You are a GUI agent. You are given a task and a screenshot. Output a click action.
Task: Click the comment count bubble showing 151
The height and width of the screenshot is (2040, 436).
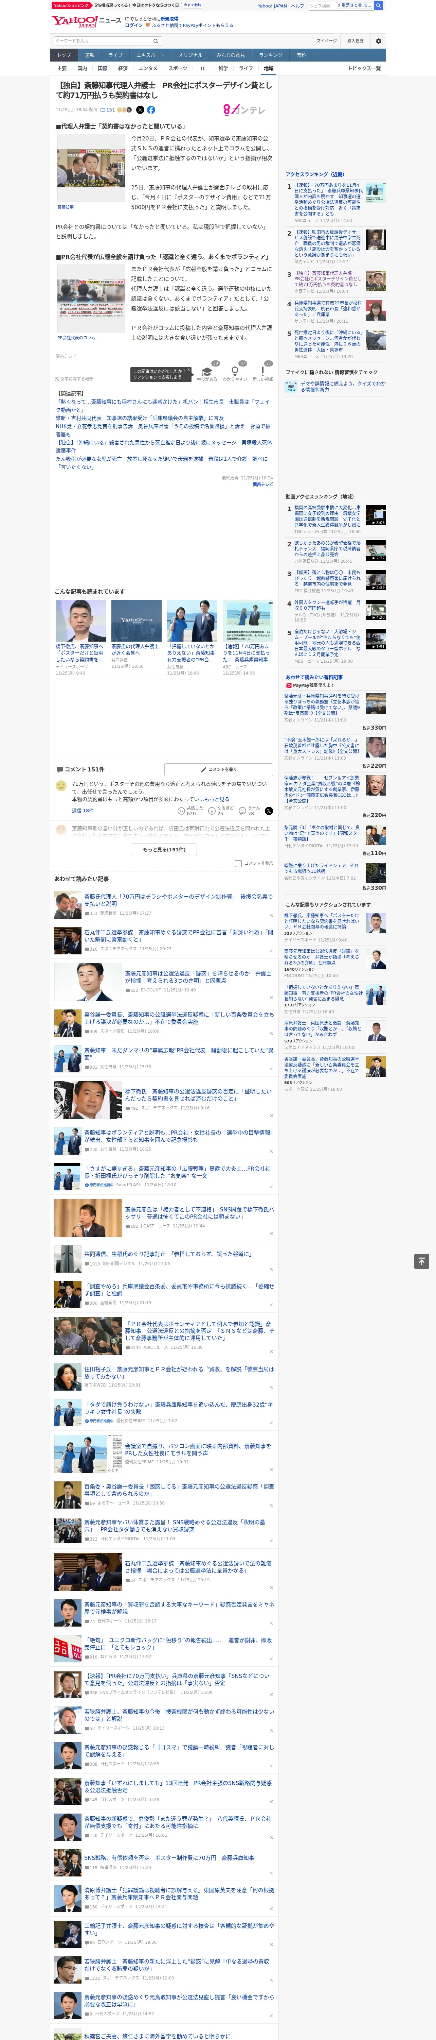click(108, 110)
